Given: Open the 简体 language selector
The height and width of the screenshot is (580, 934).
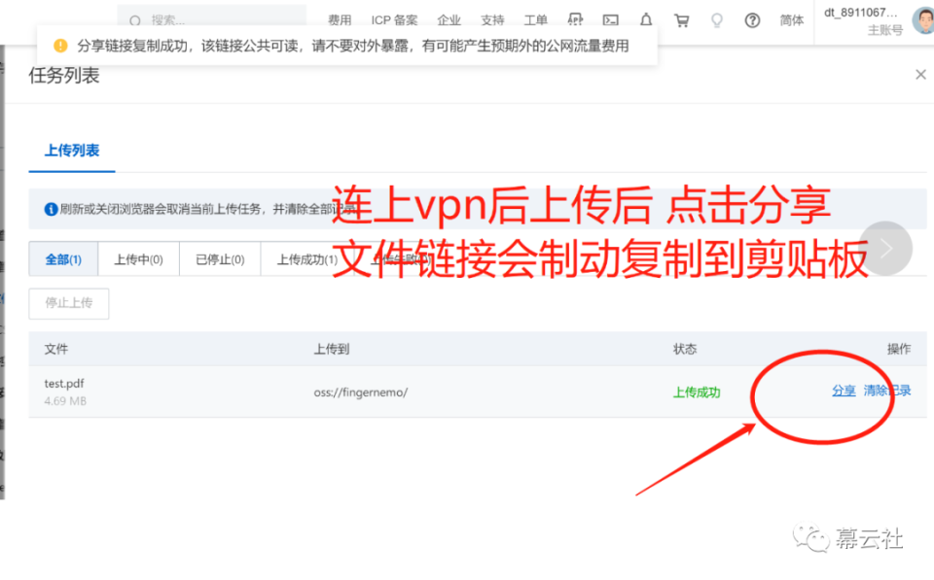Looking at the screenshot, I should [791, 19].
